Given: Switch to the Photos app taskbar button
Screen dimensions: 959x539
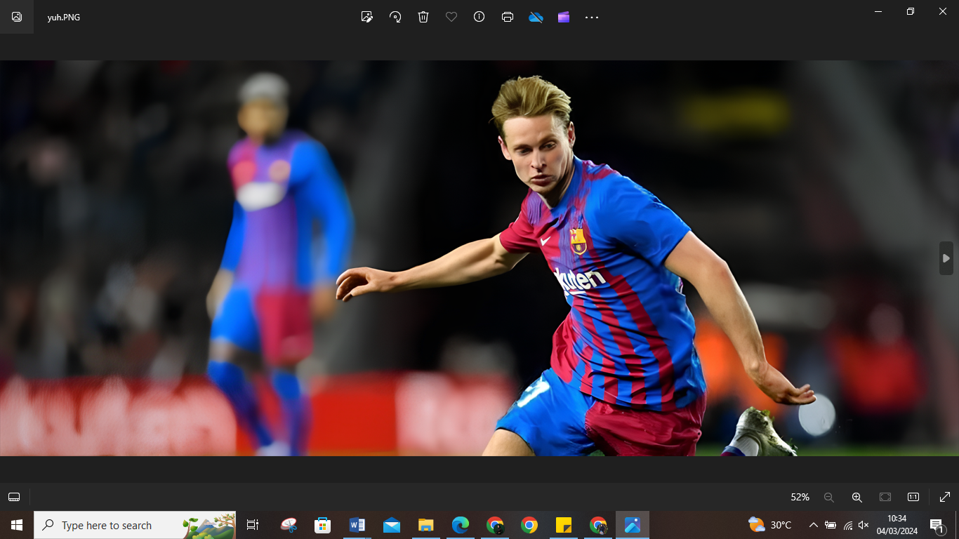Looking at the screenshot, I should (633, 525).
